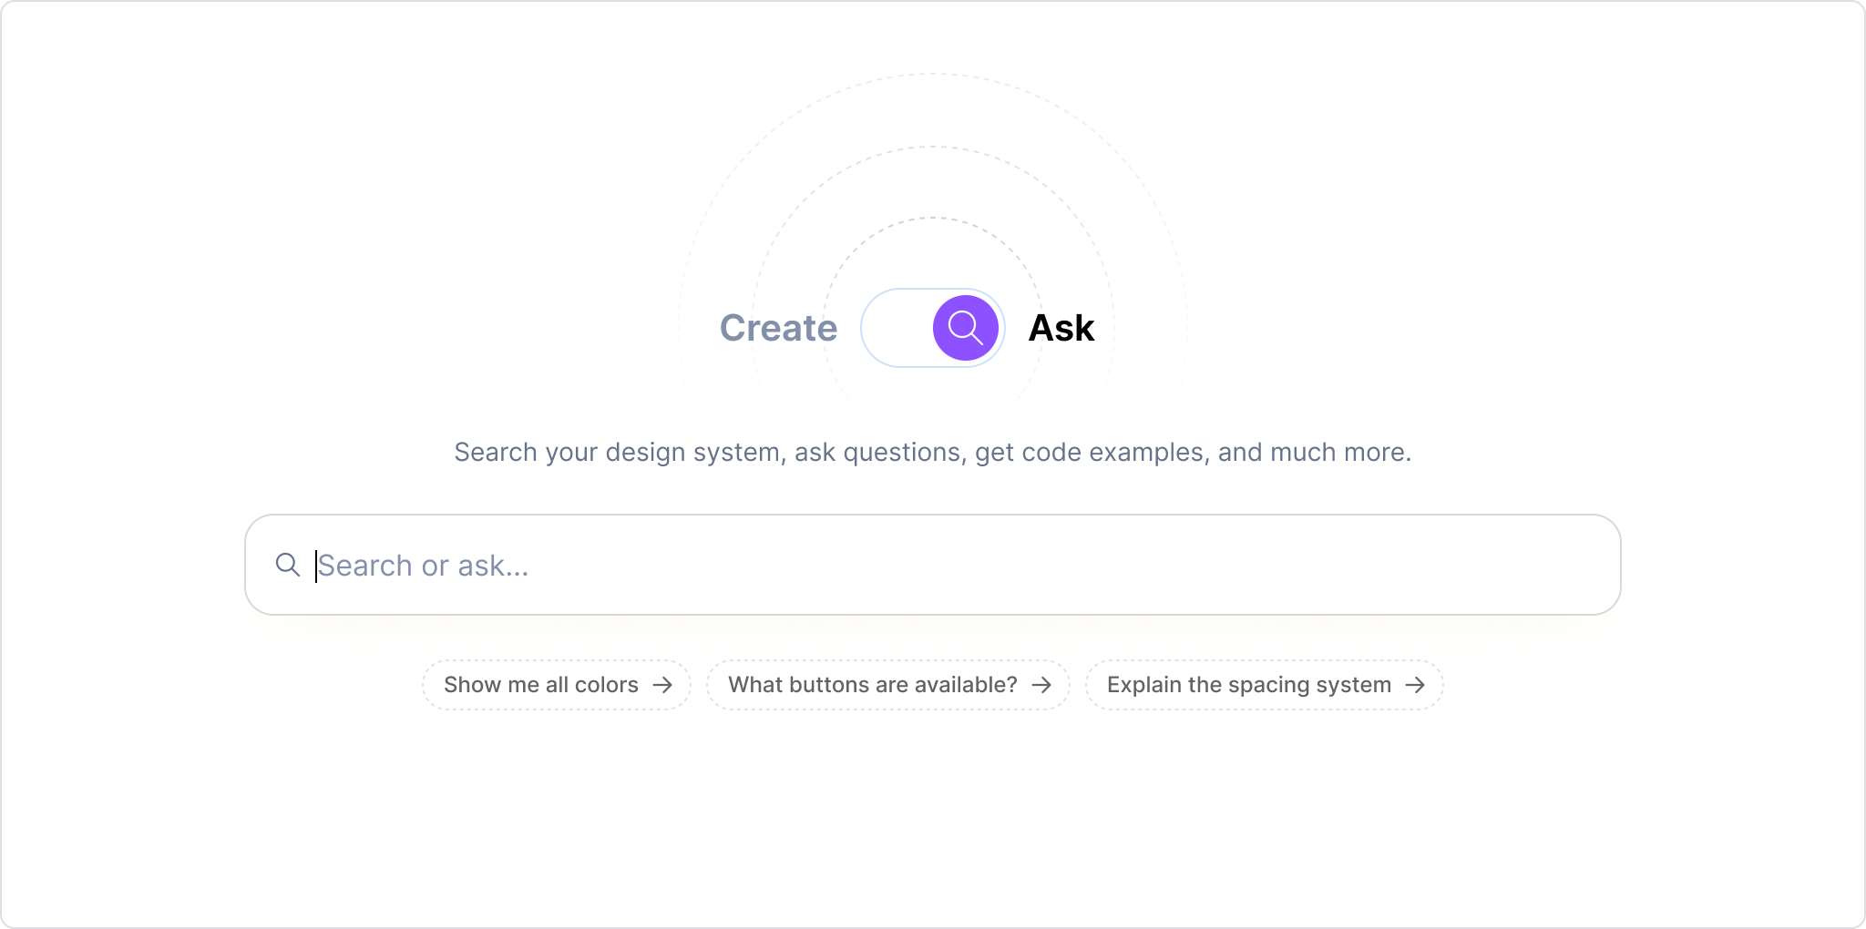Click the arrow after What buttons are available?
This screenshot has width=1866, height=929.
point(1041,685)
